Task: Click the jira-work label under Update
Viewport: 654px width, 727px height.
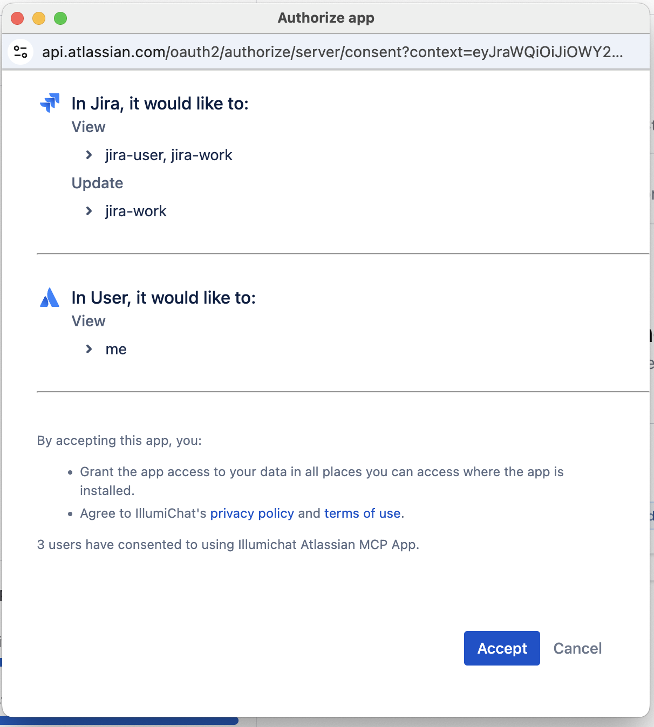Action: pos(135,211)
